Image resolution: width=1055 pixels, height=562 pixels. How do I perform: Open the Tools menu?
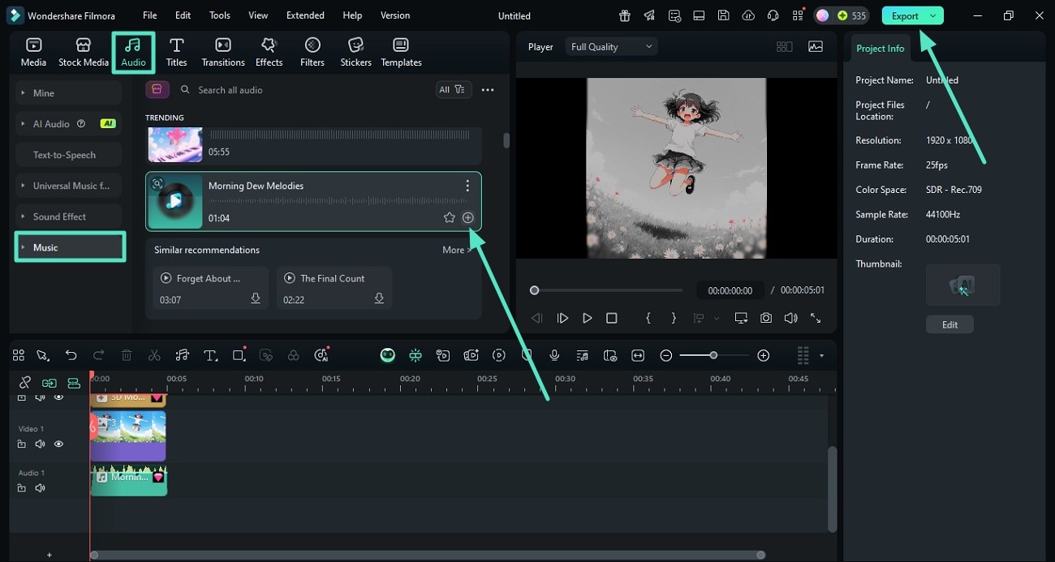[x=220, y=15]
